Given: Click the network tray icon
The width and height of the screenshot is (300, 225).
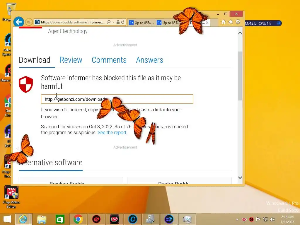Looking at the screenshot, I should [265, 219].
